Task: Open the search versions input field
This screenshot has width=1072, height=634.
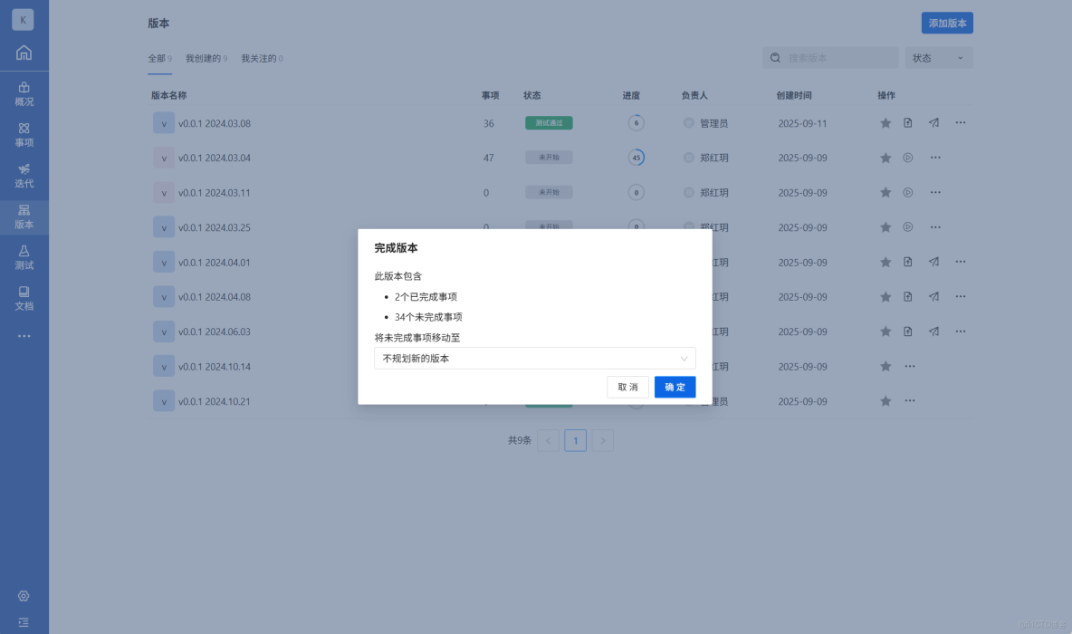Action: point(829,57)
